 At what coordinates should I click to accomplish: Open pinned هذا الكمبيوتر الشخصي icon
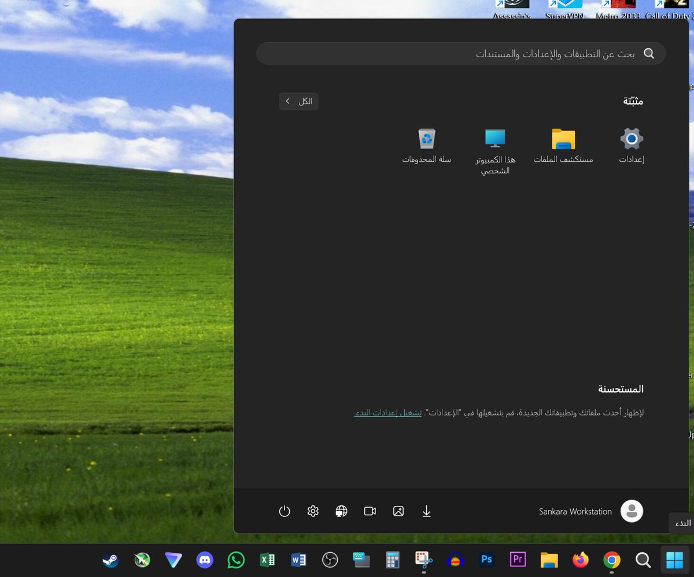495,151
